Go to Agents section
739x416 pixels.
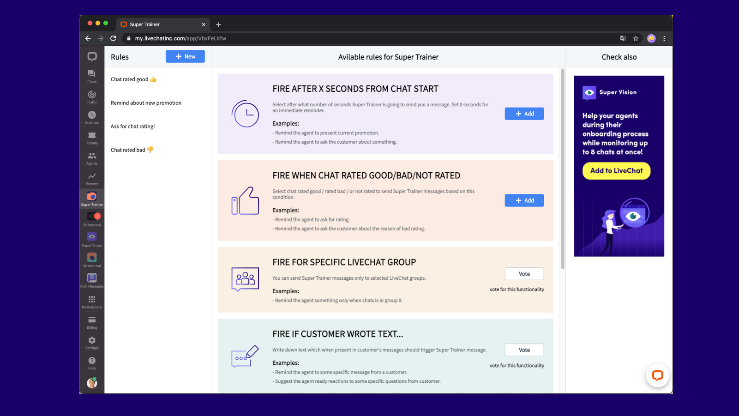coord(92,158)
